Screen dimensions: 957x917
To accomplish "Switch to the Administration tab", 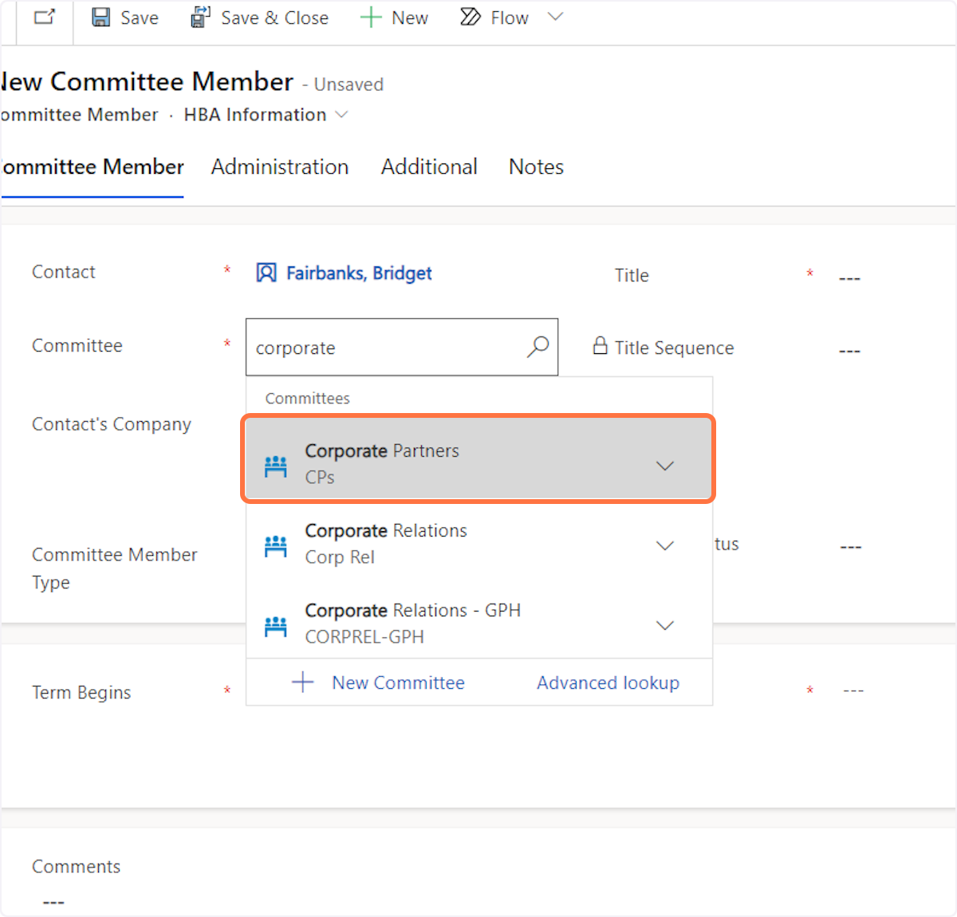I will pyautogui.click(x=280, y=167).
